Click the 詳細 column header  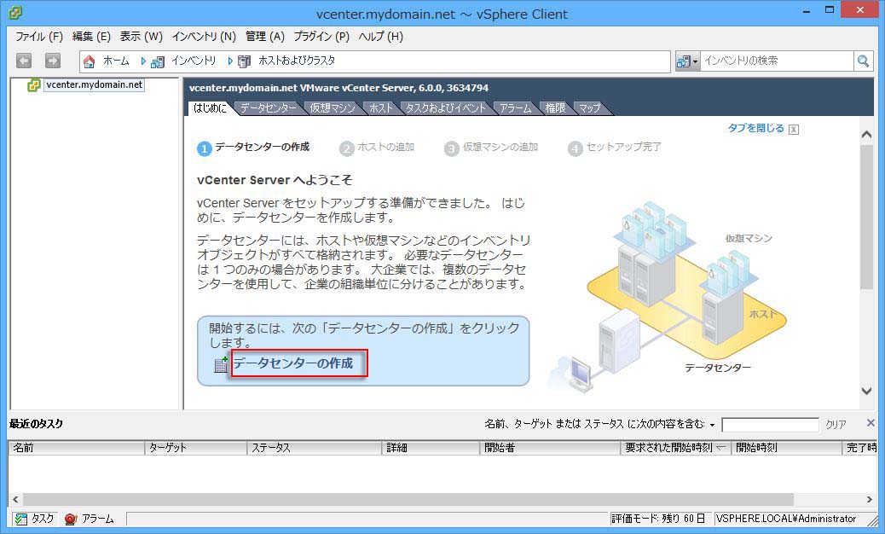pyautogui.click(x=431, y=448)
